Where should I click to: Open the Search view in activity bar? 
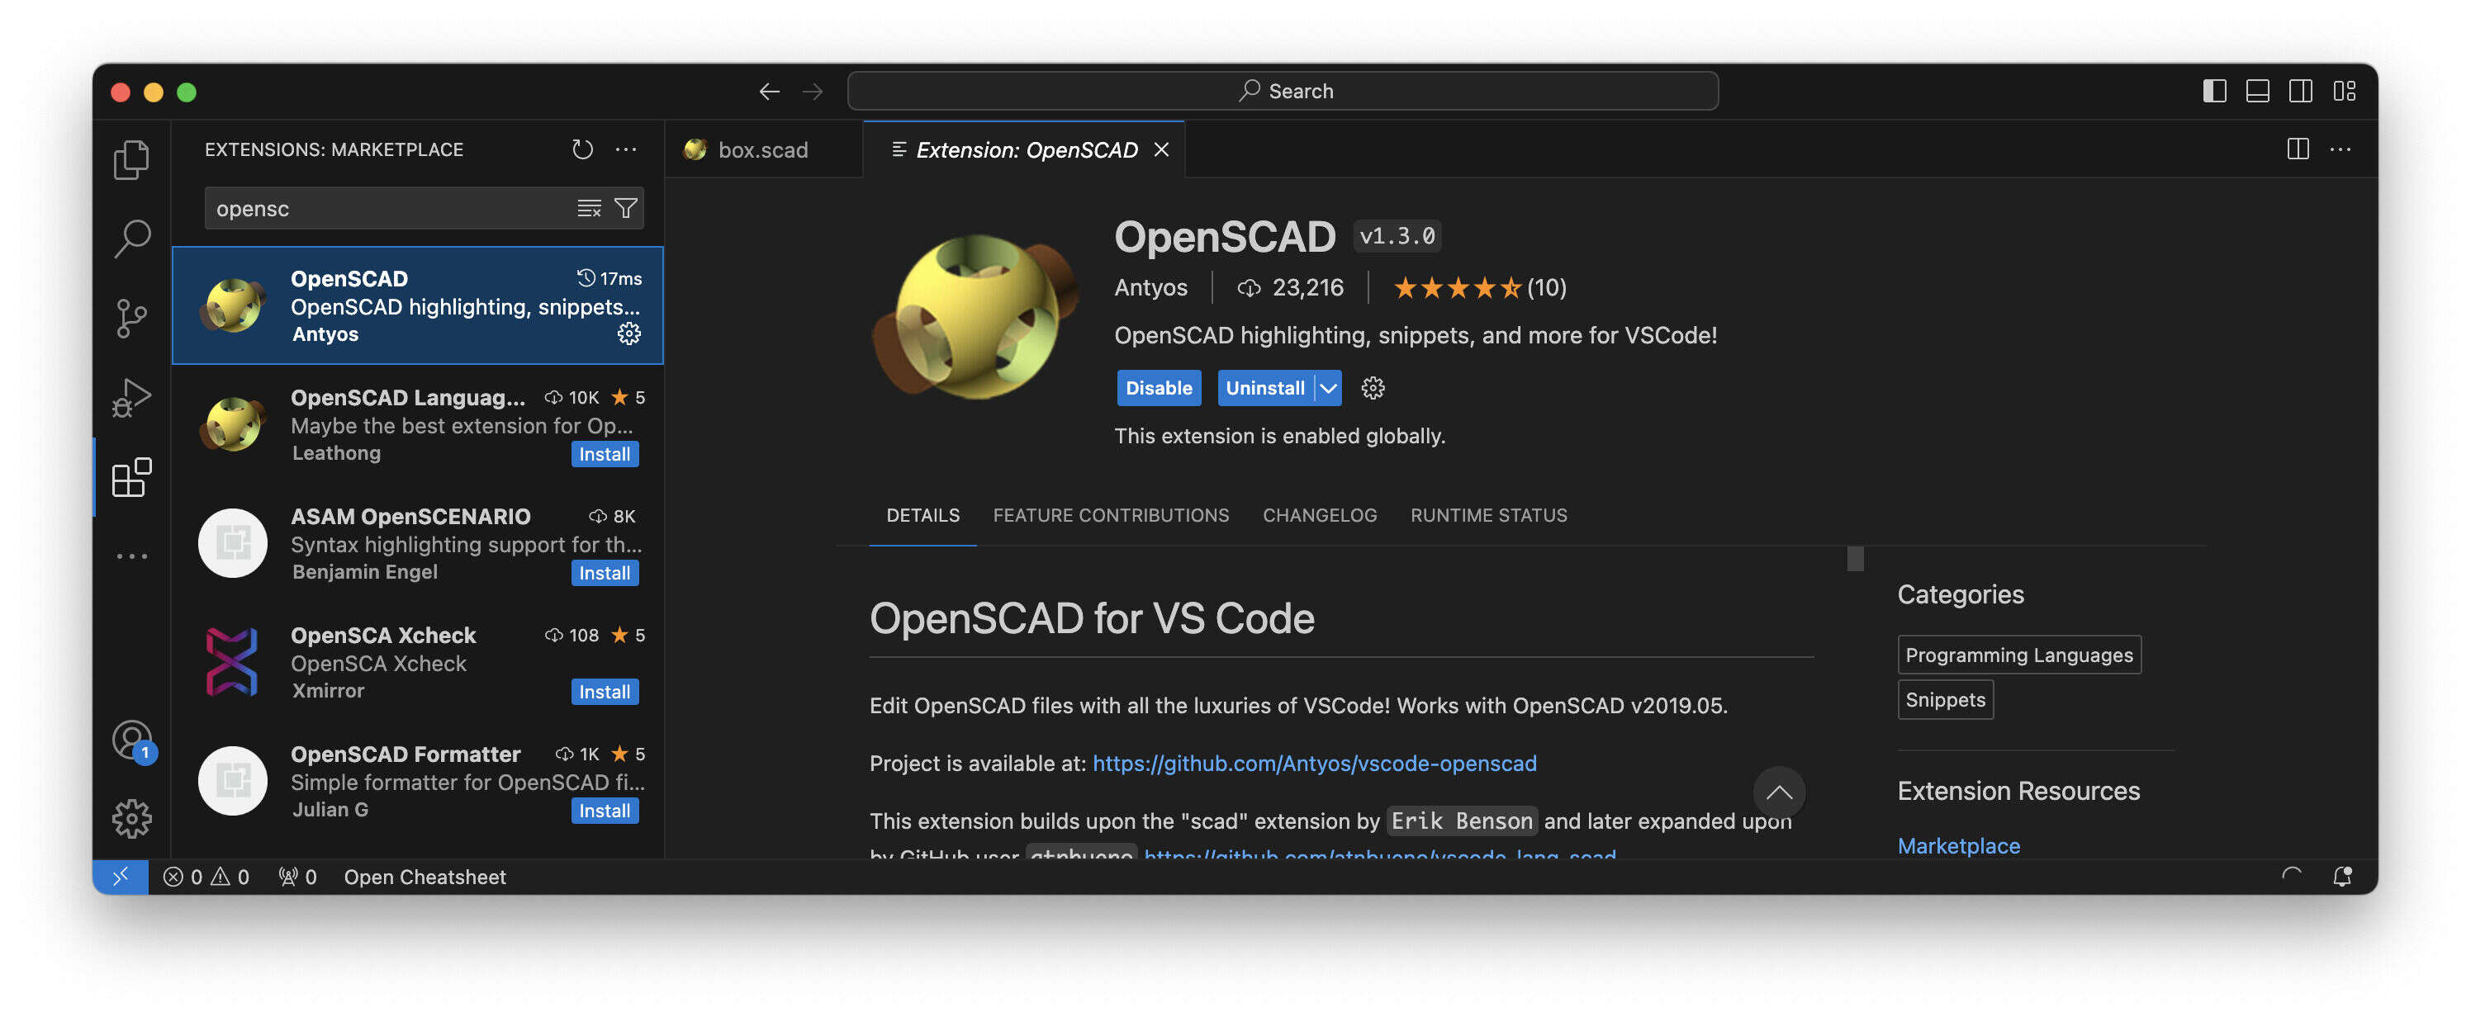click(131, 239)
